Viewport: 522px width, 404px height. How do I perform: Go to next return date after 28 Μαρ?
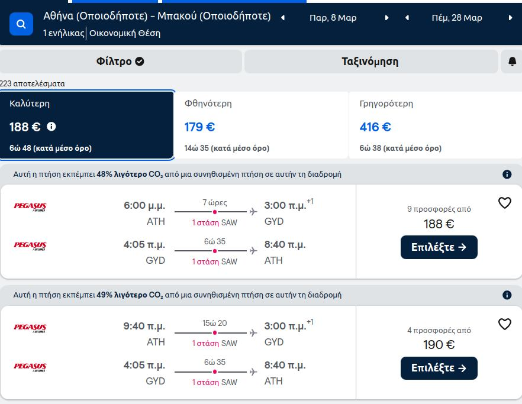[510, 18]
